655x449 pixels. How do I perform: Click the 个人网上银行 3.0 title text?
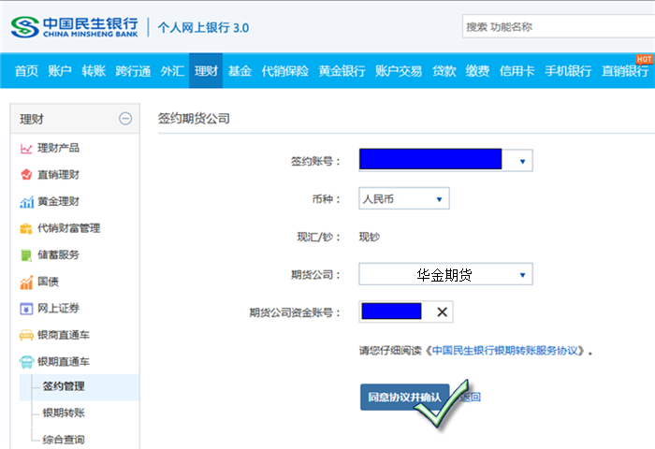point(203,28)
